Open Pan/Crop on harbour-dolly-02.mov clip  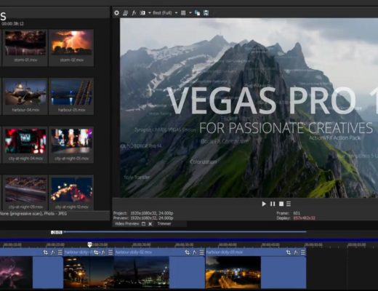[x=188, y=252]
